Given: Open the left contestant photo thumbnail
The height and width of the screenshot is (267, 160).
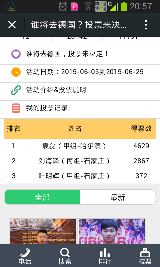Looking at the screenshot, I should pyautogui.click(x=43, y=231).
